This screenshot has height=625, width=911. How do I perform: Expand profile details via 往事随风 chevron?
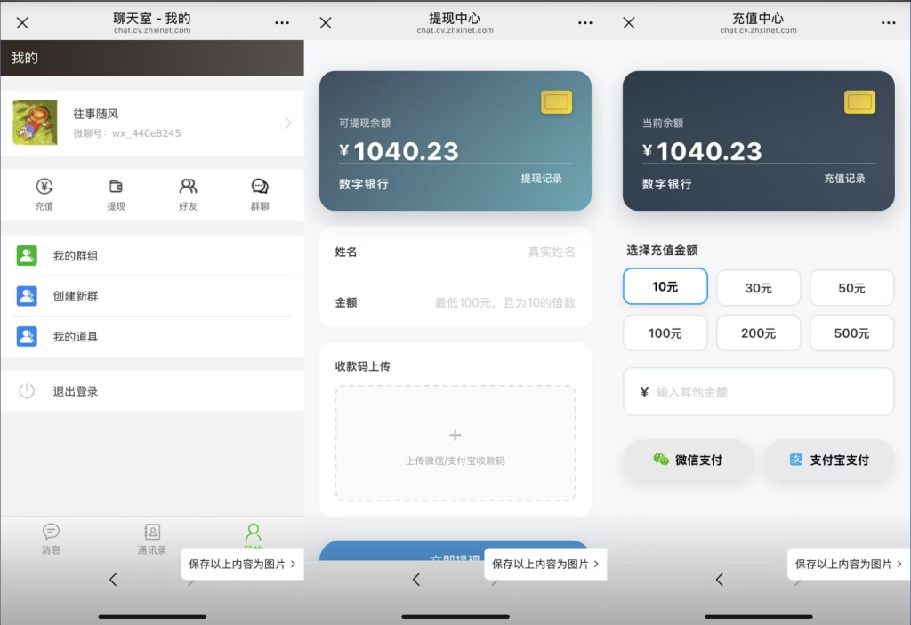(287, 123)
